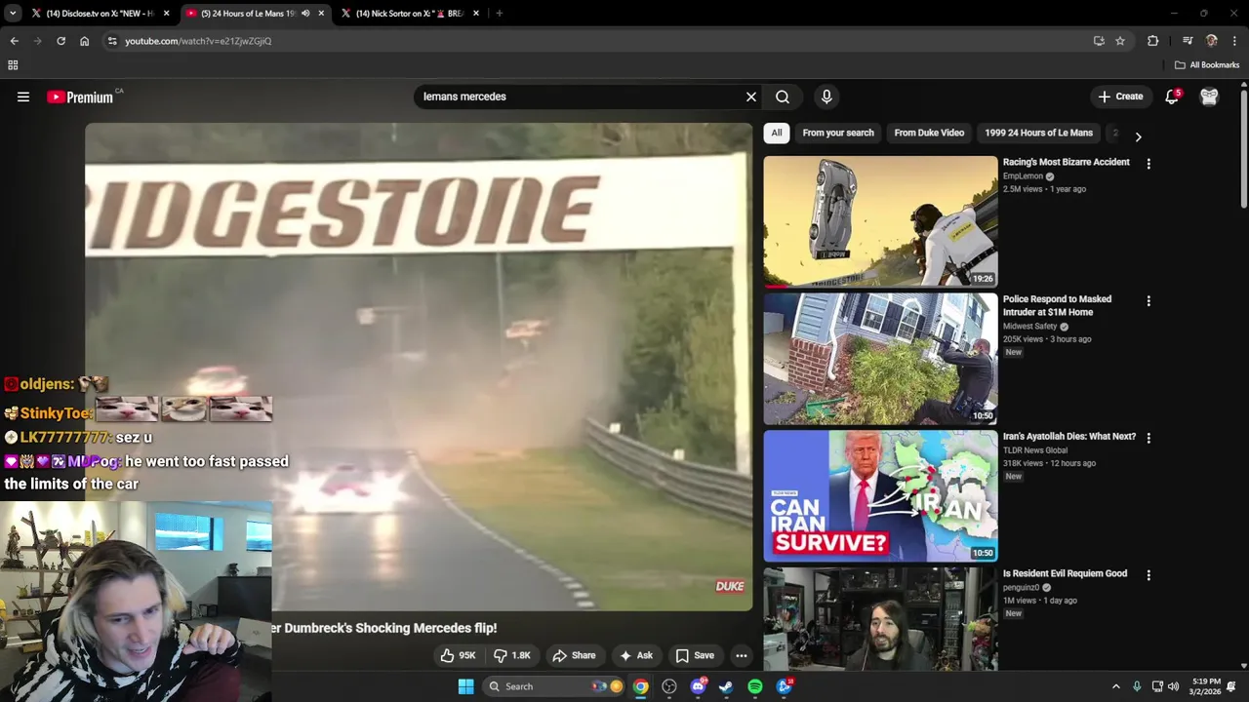The image size is (1249, 702).
Task: Close the Disclose.tv tab
Action: 167,14
